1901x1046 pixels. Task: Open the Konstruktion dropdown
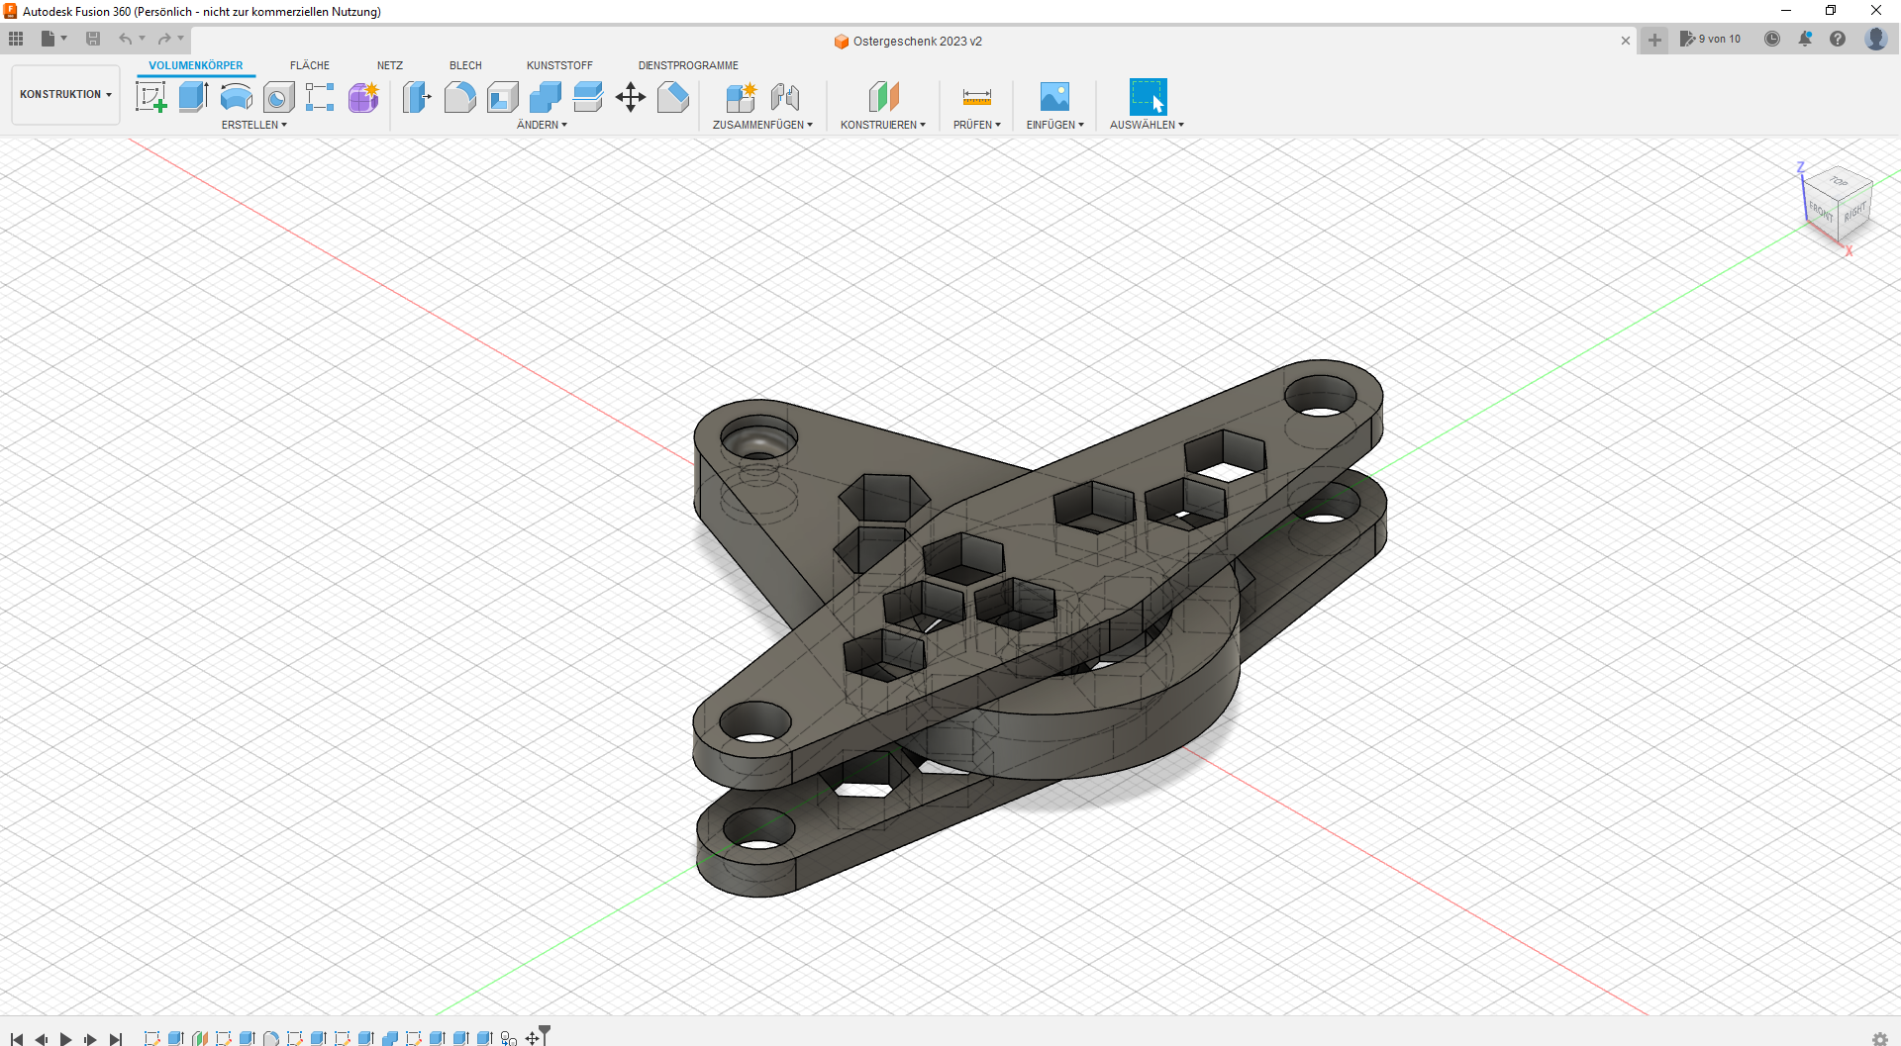(x=64, y=94)
